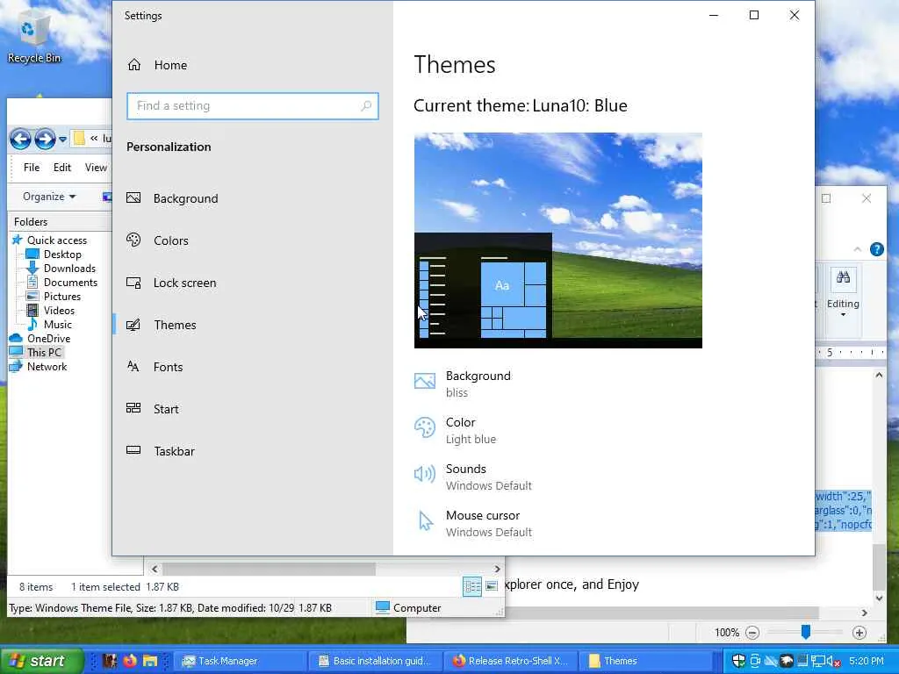
Task: Open Taskbar settings in sidebar
Action: point(162,451)
